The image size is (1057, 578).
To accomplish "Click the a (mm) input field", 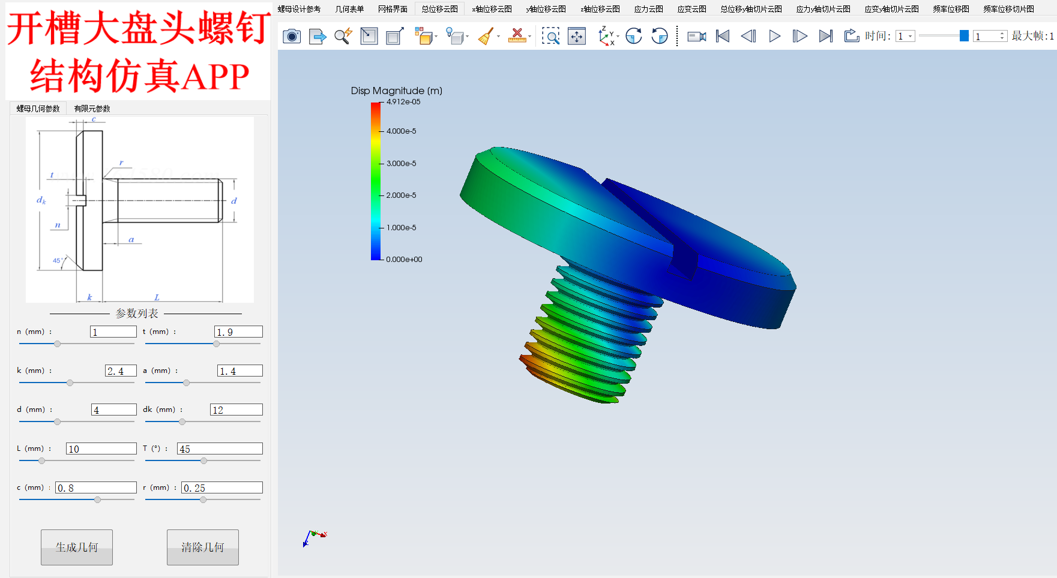I will coord(240,371).
